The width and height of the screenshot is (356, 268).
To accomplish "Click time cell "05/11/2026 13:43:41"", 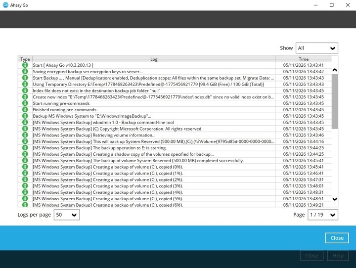I will tap(303, 65).
